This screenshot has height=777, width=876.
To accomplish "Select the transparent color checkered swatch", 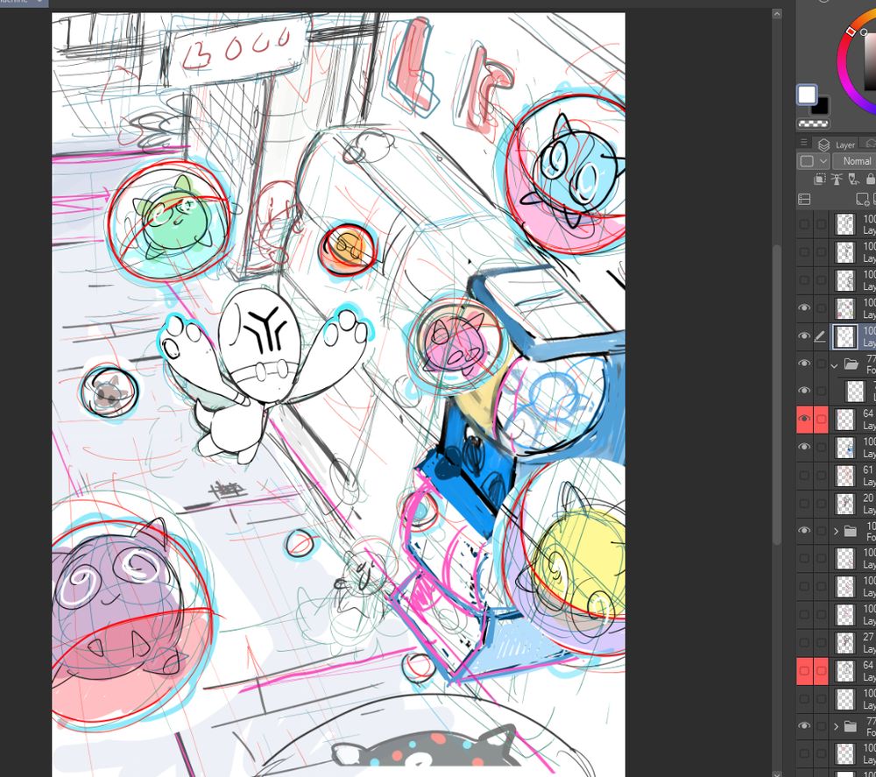I will (x=814, y=124).
